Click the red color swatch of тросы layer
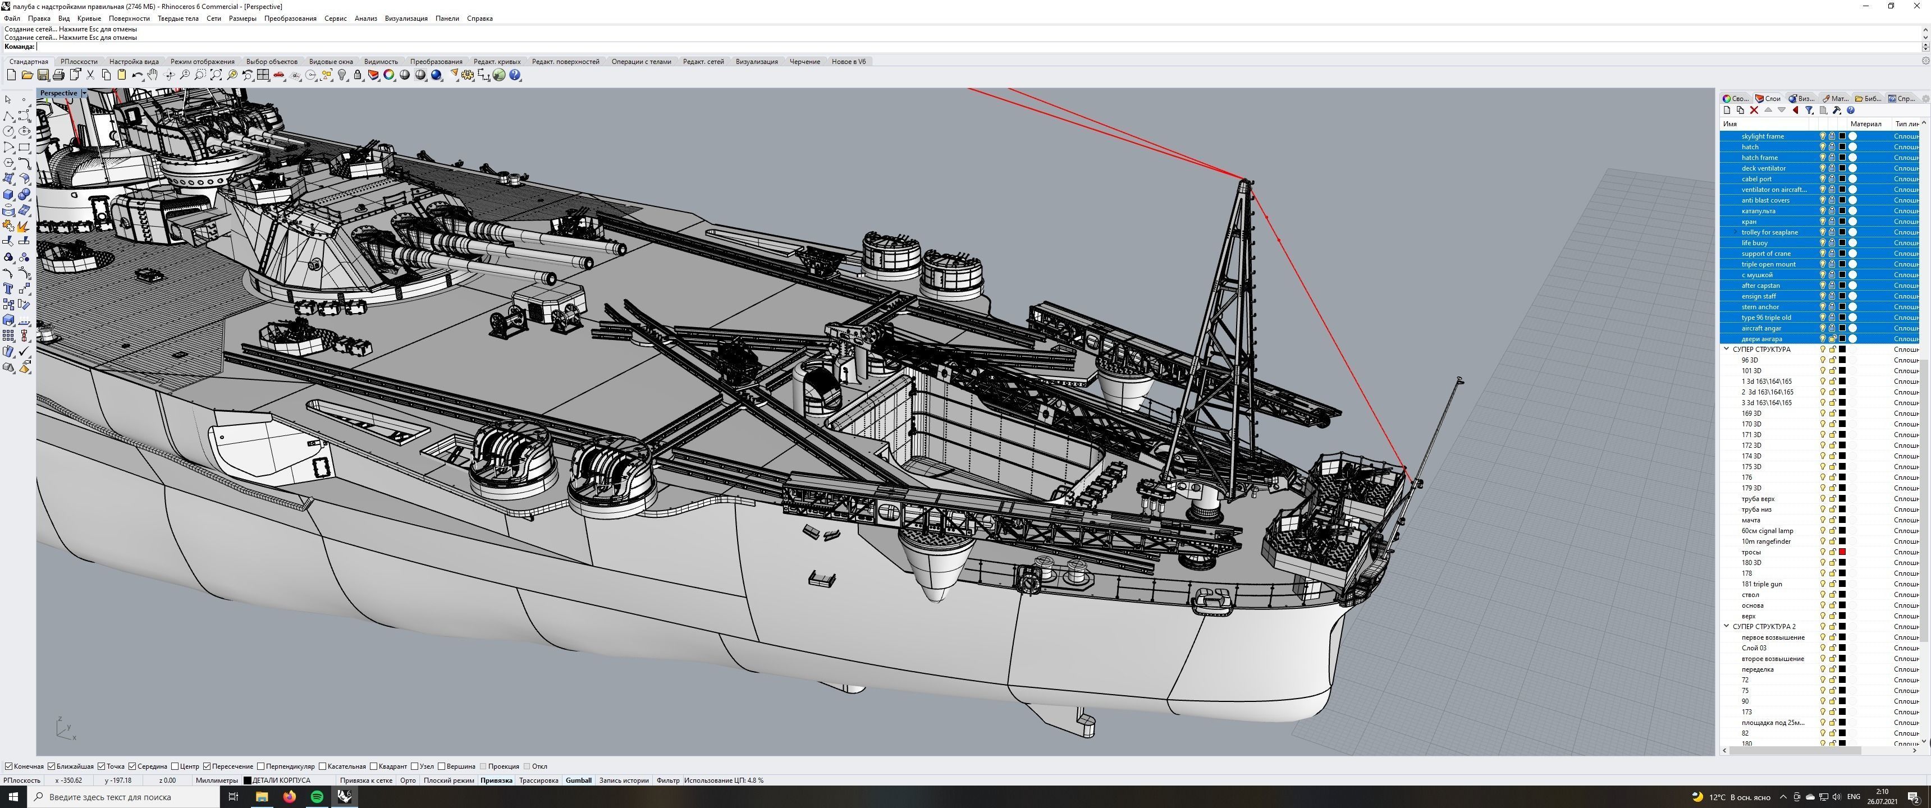 (1842, 552)
